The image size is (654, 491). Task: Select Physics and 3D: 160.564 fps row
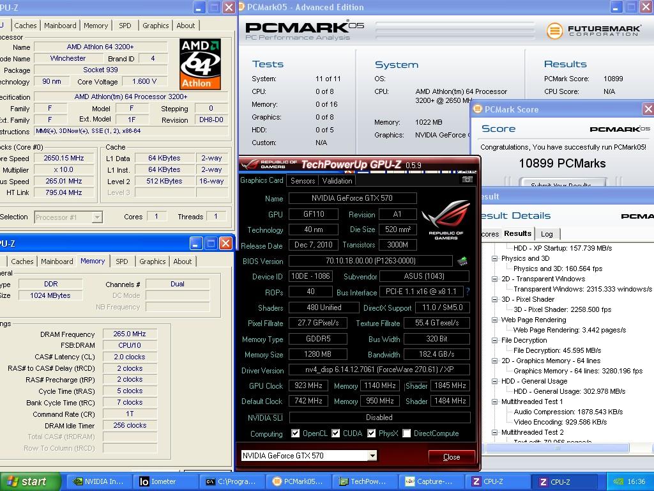point(558,269)
